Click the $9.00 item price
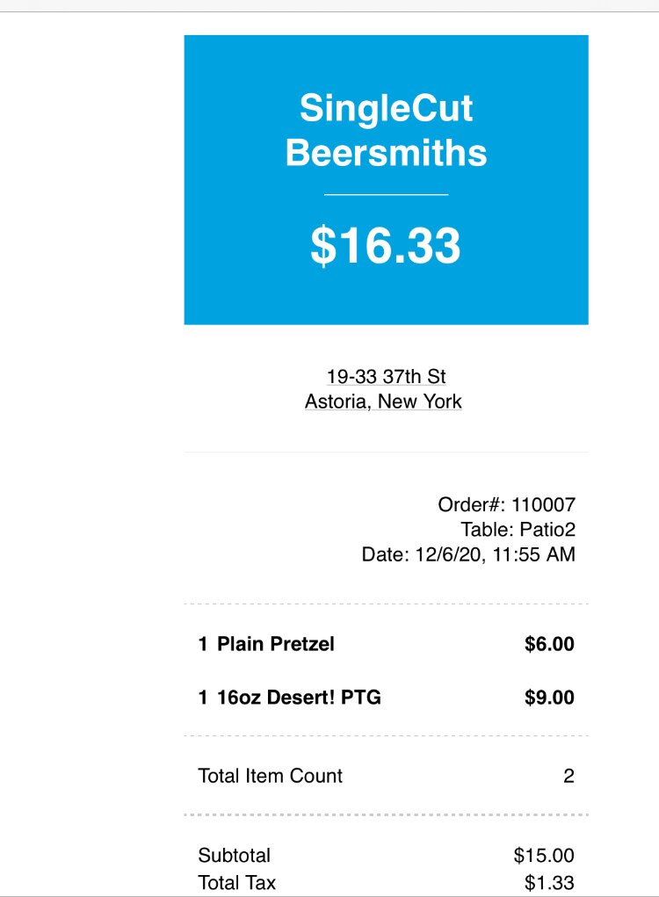Image resolution: width=659 pixels, height=897 pixels. tap(549, 698)
